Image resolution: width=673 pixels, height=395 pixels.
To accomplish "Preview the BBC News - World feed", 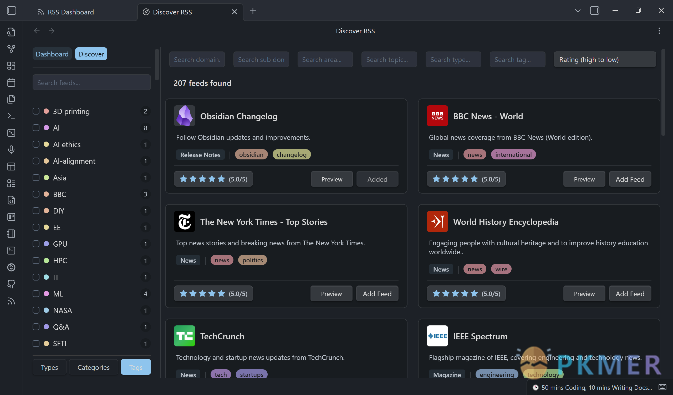I will point(584,179).
